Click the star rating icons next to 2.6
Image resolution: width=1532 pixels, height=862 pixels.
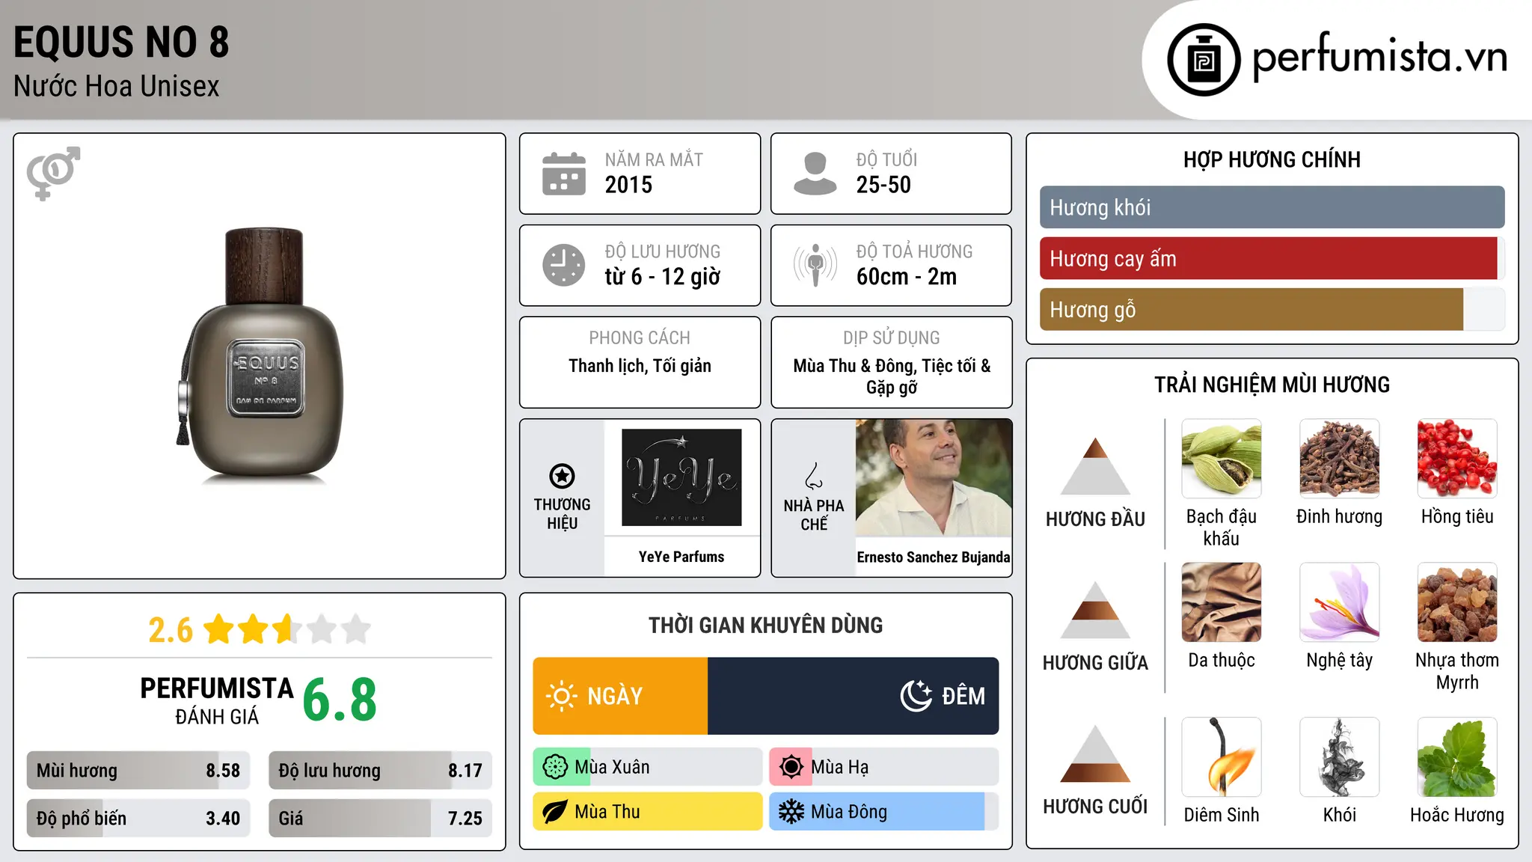coord(287,629)
